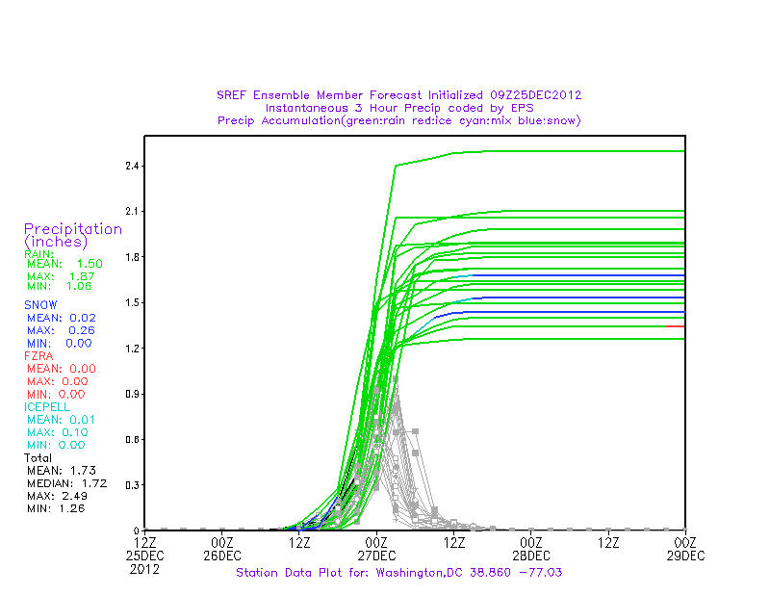Click the y-axis tick label 1.5

point(132,302)
